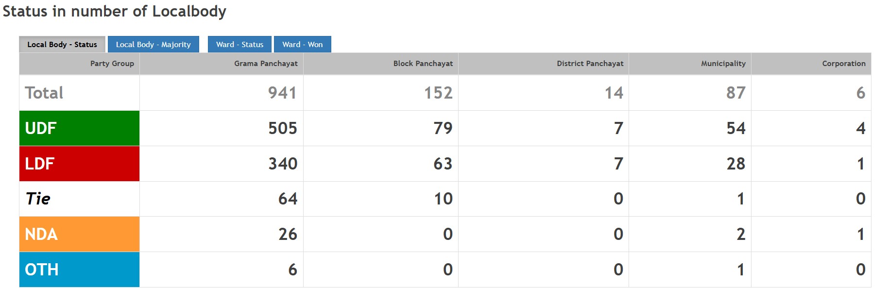Click UDF Grama Panchayat value 505
This screenshot has height=305, width=888.
click(x=282, y=128)
